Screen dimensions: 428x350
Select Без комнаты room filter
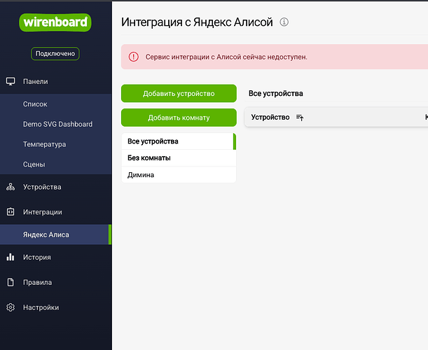(179, 158)
